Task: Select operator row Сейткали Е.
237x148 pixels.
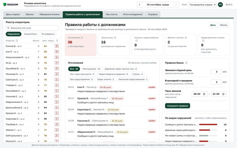Action: pyautogui.click(x=32, y=80)
